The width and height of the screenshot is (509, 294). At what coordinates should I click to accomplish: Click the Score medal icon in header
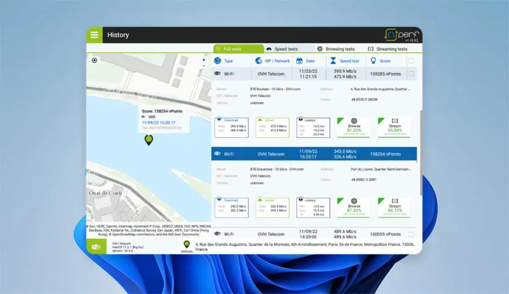373,61
